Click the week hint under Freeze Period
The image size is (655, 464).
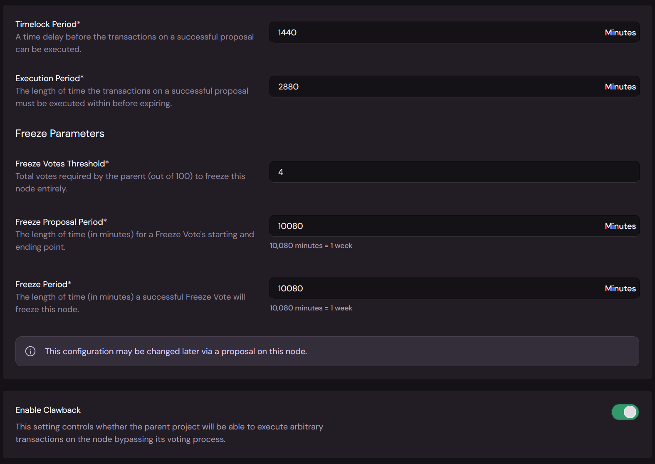[311, 308]
